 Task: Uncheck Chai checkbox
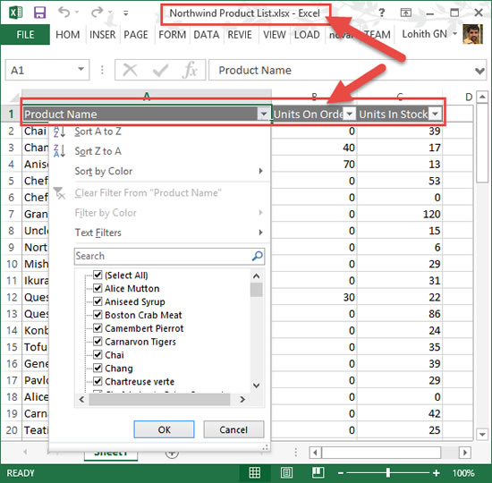[x=98, y=354]
